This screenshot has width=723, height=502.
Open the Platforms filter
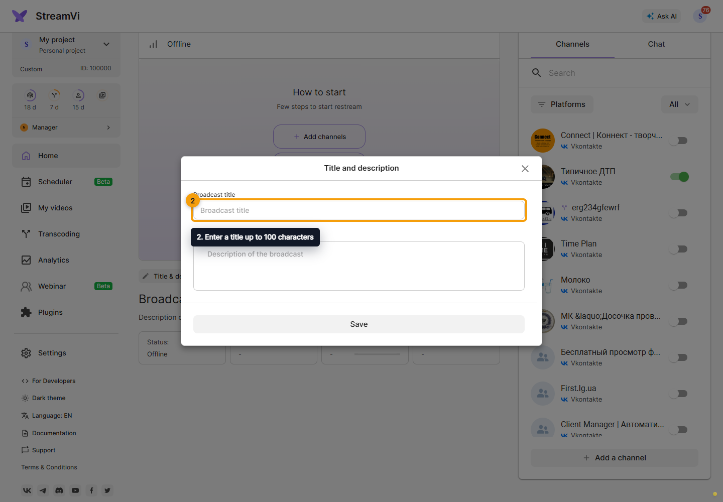(x=562, y=104)
